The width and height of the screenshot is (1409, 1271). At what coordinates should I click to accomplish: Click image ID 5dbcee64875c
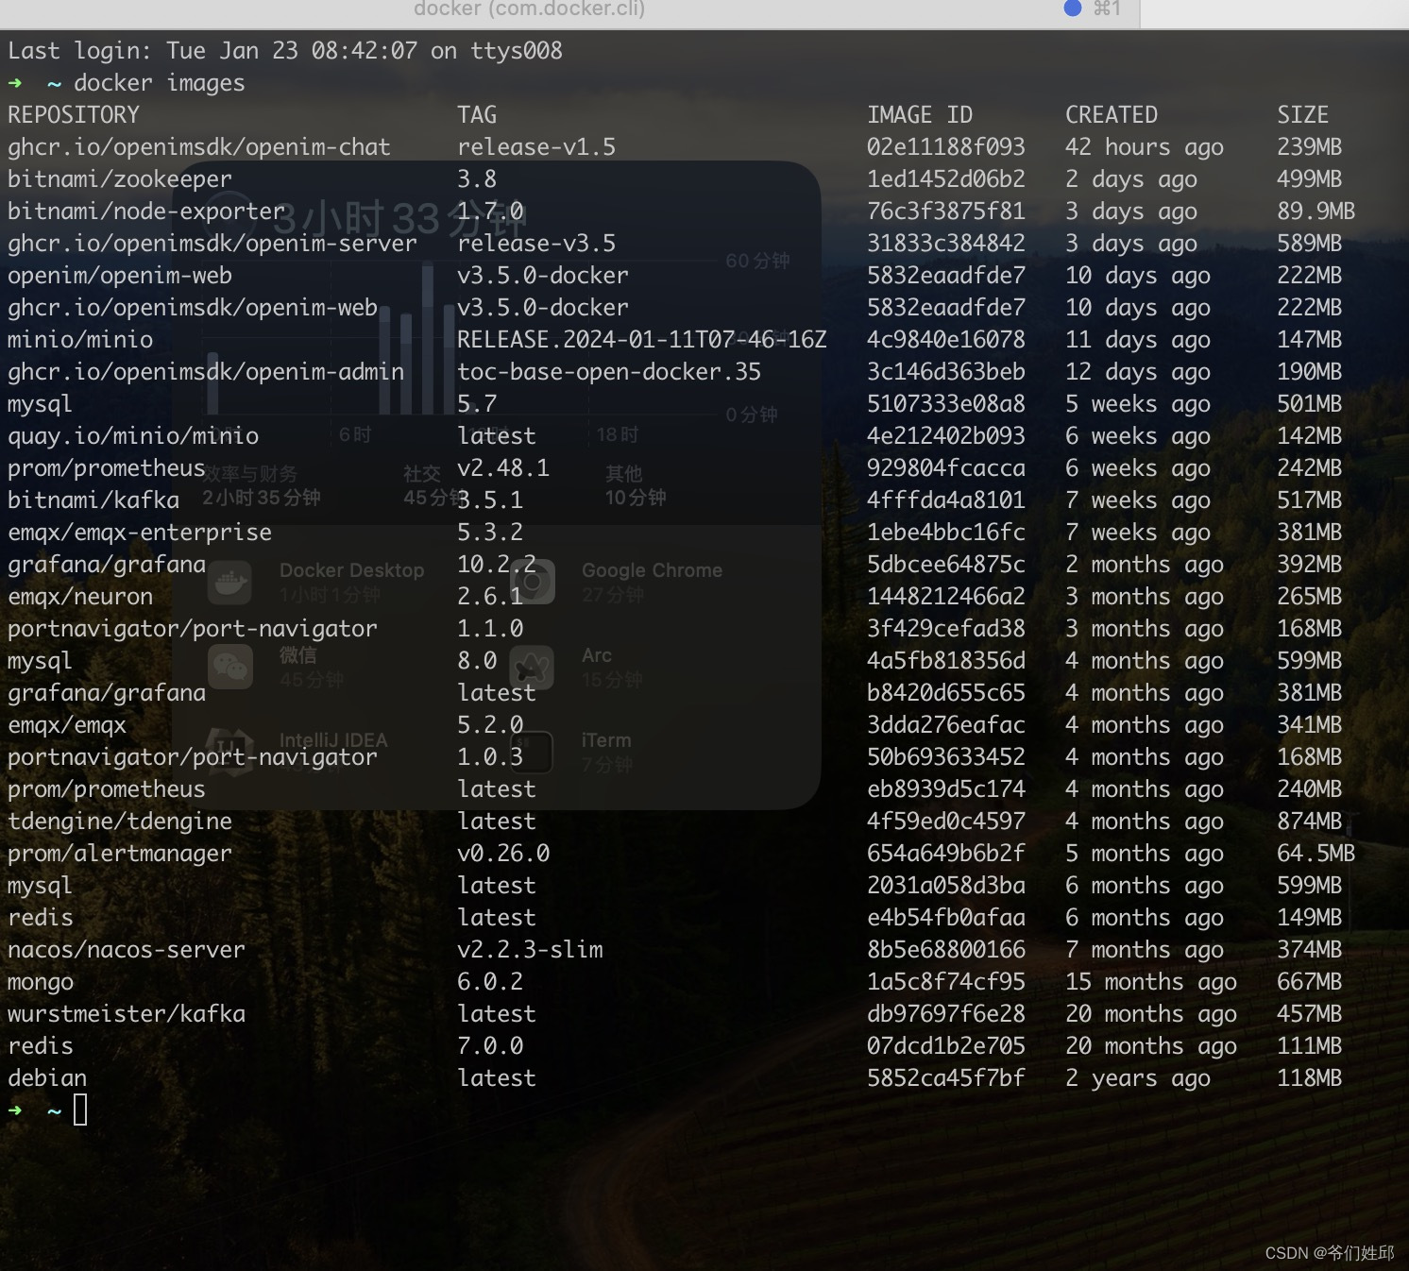[946, 565]
